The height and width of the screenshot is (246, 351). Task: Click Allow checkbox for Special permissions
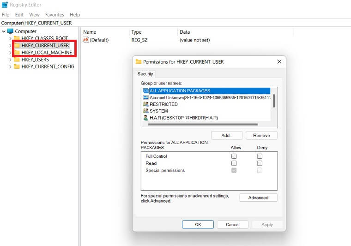(x=234, y=170)
